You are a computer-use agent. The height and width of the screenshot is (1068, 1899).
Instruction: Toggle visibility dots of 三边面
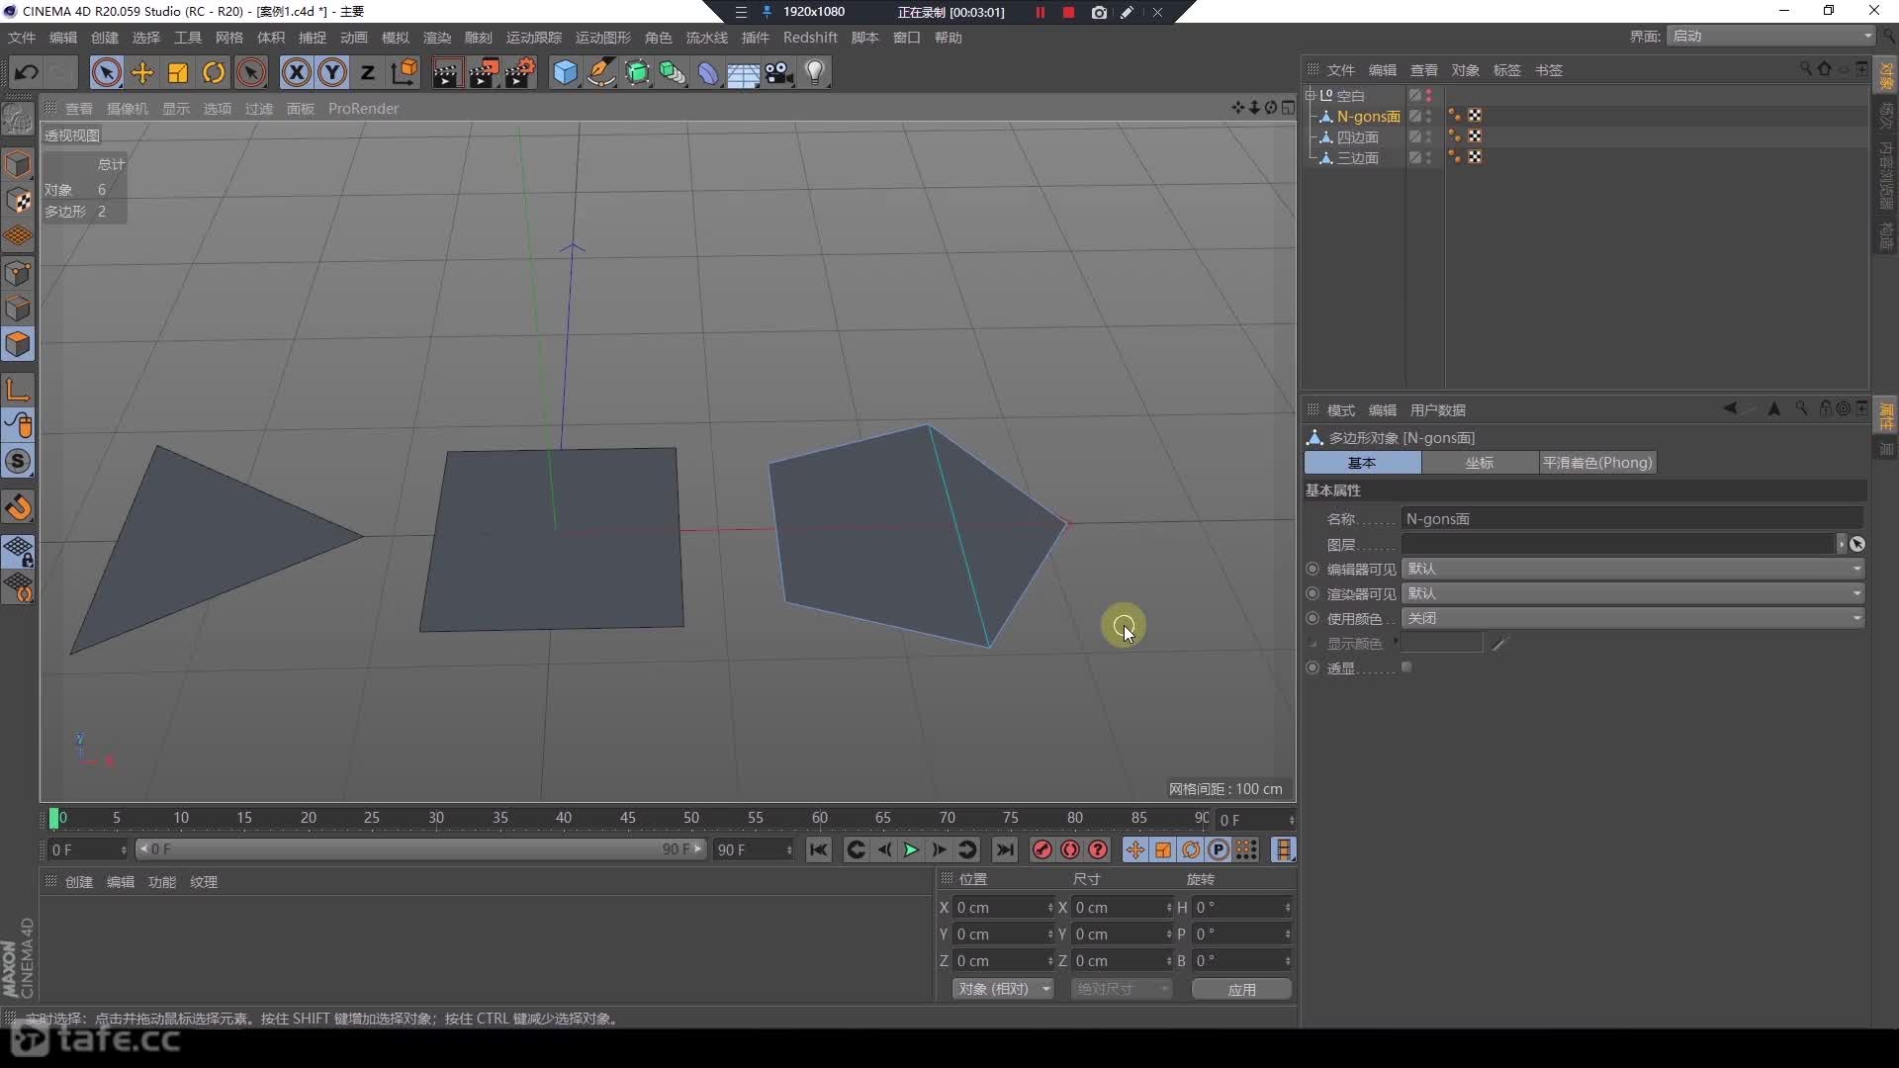(x=1429, y=158)
